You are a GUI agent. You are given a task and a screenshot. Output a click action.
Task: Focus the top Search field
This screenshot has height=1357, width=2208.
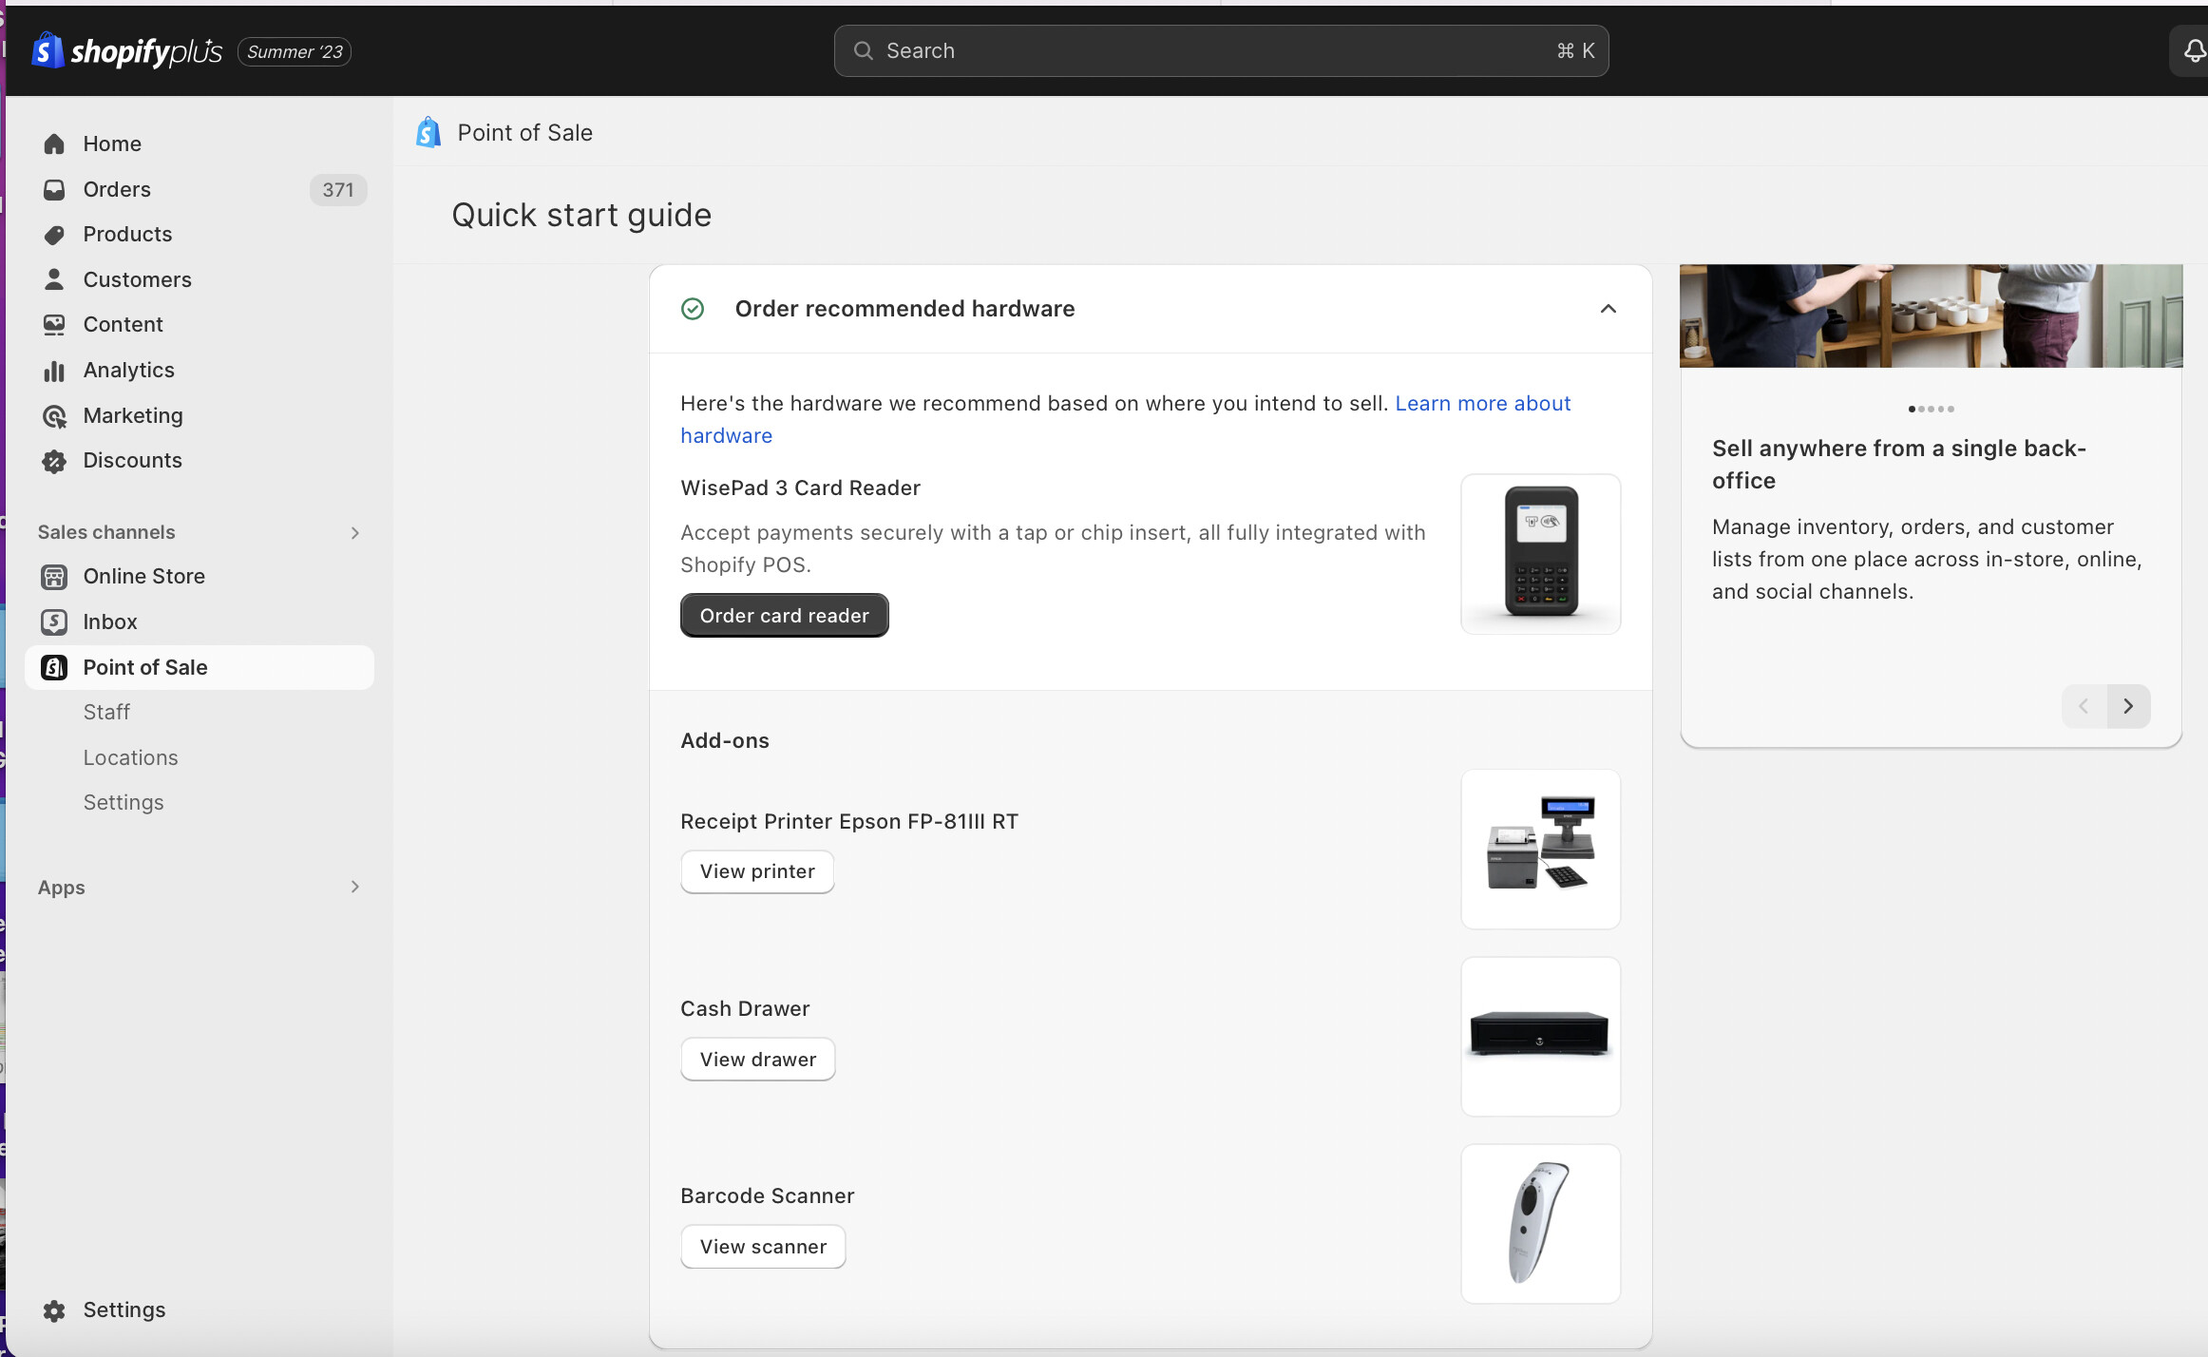(x=1220, y=51)
